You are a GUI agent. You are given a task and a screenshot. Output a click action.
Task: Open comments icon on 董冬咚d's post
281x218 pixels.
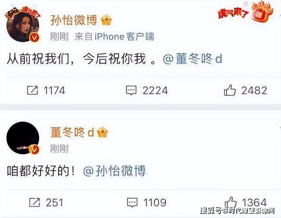click(x=132, y=203)
